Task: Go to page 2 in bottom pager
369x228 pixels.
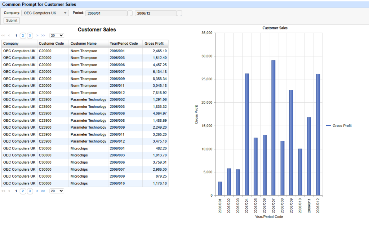Action: coord(23,191)
